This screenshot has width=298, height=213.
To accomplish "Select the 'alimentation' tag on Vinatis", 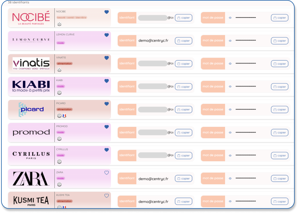I will tap(65, 64).
